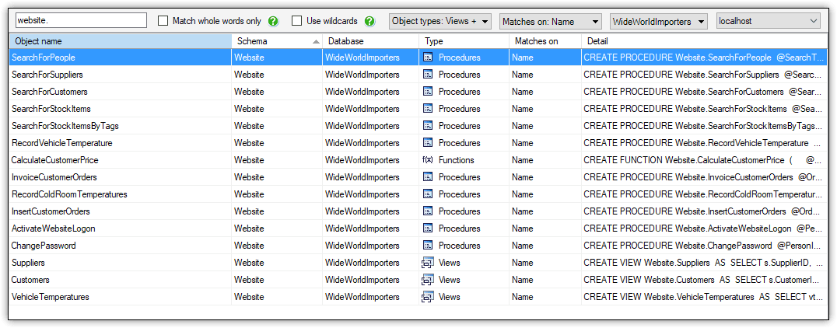Select the SearchForSuppliers object name
Screen dimensions: 837x328
coord(47,75)
